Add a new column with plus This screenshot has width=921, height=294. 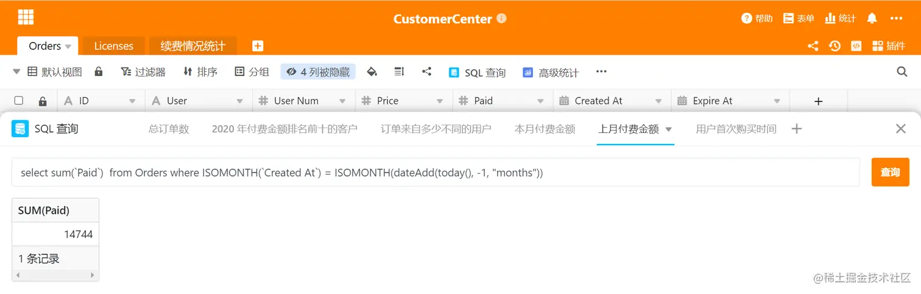[x=818, y=101]
